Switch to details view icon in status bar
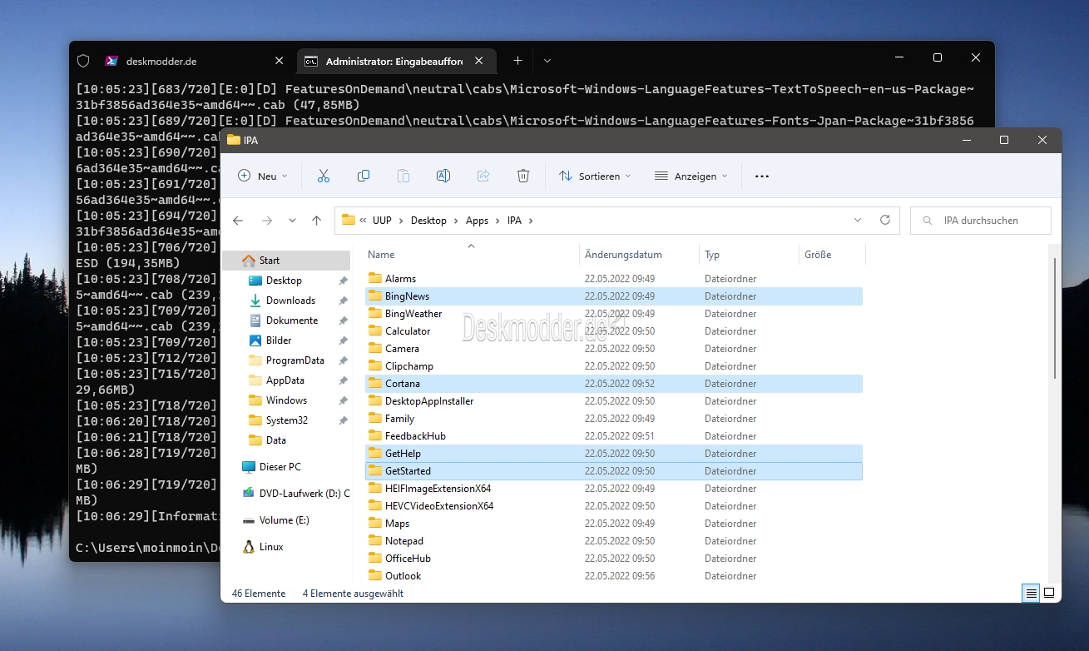This screenshot has height=651, width=1089. 1032,594
